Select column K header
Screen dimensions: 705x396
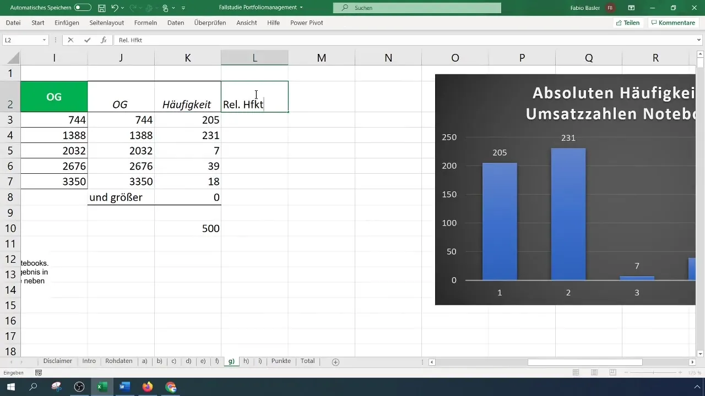[188, 58]
